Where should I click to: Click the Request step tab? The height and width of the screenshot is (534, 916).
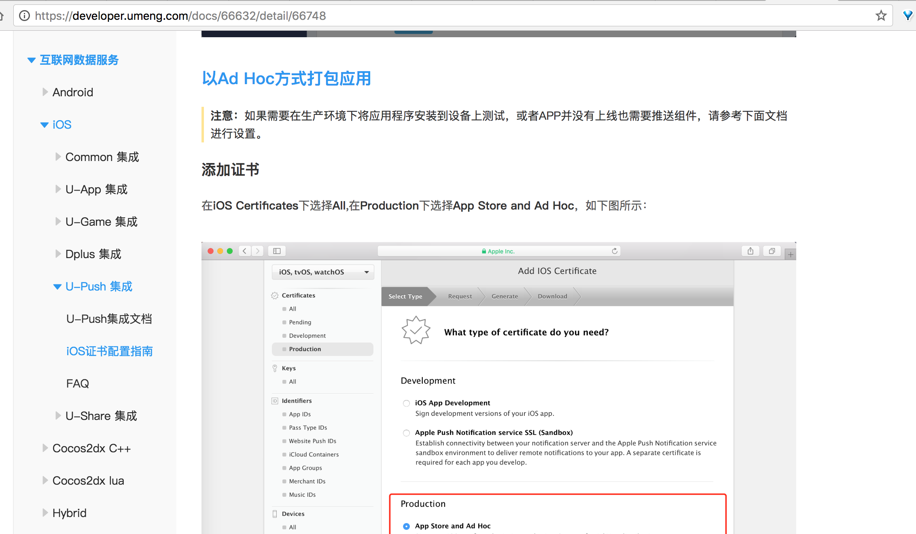[x=460, y=297]
